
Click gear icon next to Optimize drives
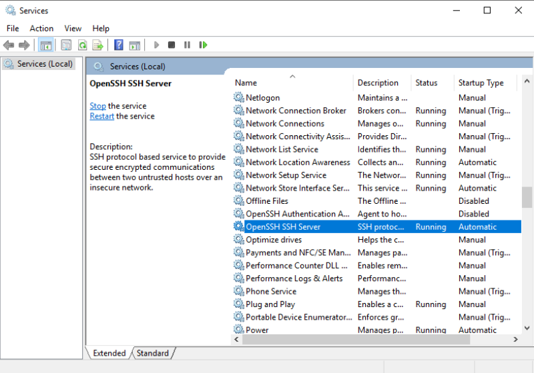239,240
